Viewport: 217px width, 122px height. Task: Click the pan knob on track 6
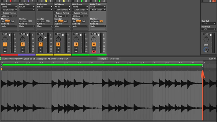pos(94,39)
